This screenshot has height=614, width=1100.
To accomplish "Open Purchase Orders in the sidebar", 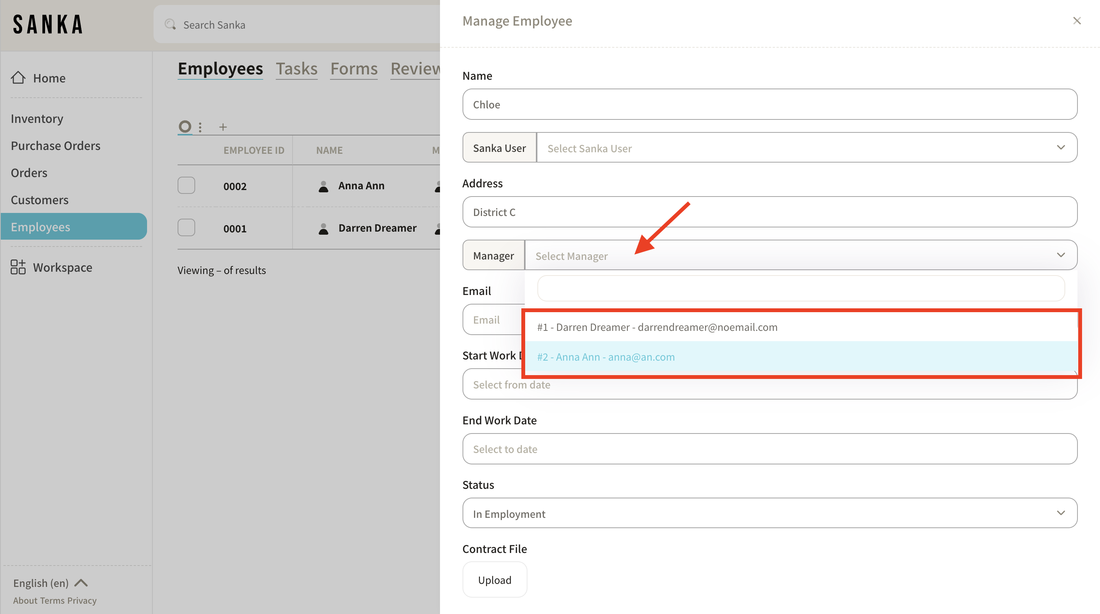I will click(55, 145).
